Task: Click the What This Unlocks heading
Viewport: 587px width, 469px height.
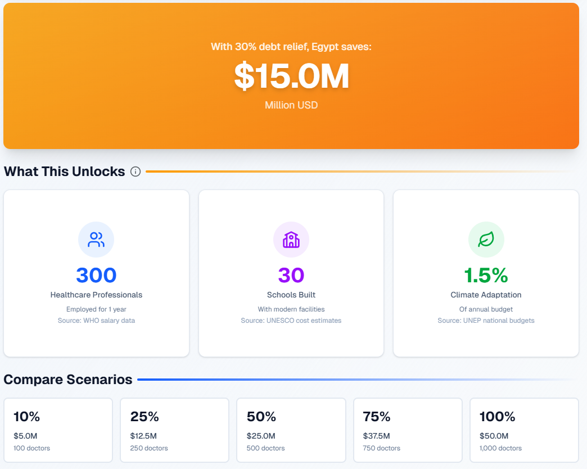Action: (x=65, y=172)
